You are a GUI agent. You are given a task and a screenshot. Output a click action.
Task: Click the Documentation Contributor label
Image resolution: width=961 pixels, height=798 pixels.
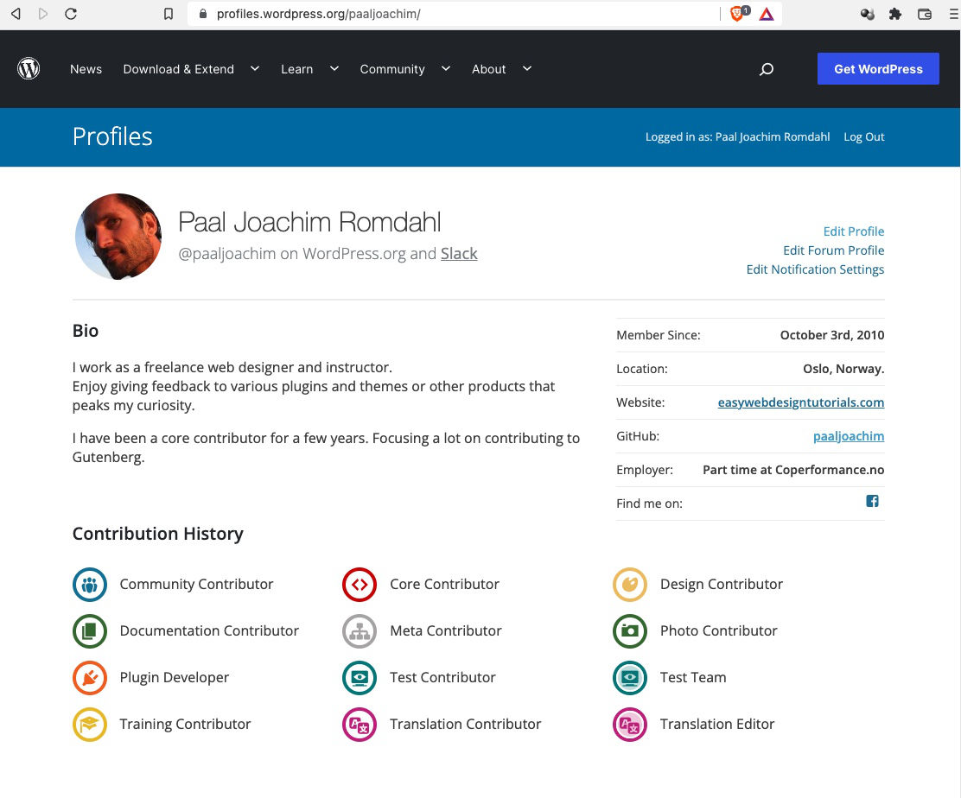(209, 630)
